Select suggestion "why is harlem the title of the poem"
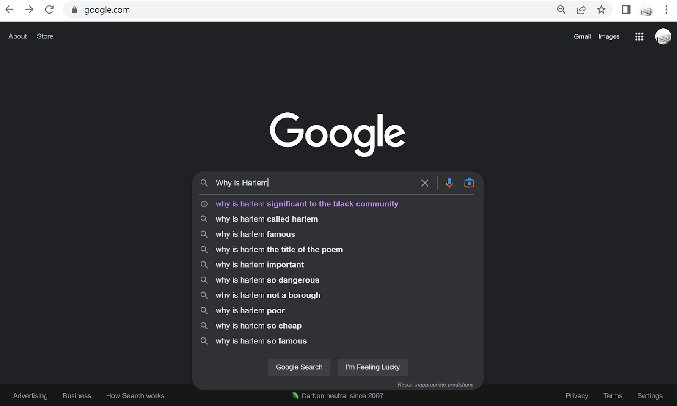This screenshot has width=677, height=406. (x=338, y=250)
